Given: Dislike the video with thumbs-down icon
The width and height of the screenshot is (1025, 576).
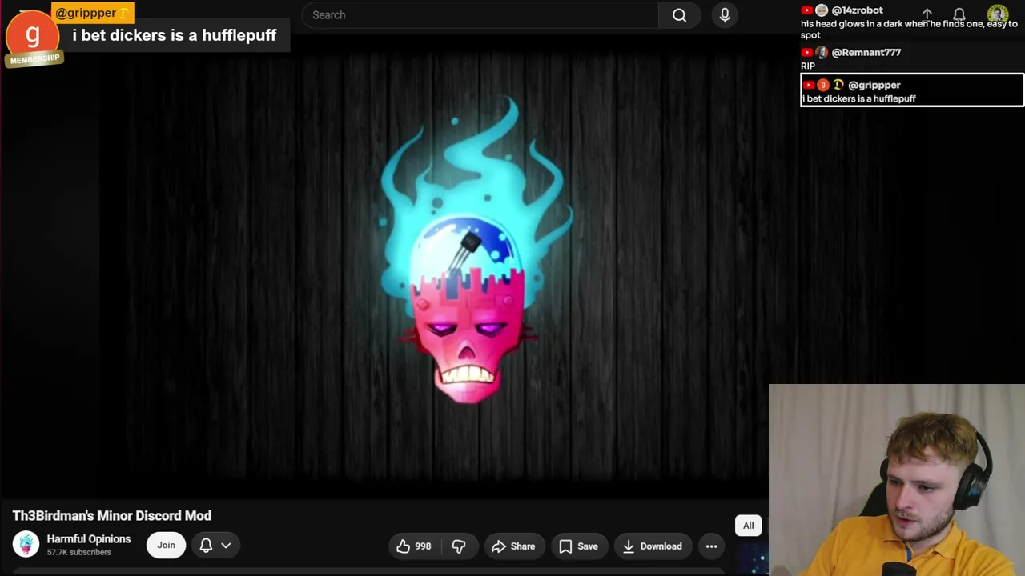Looking at the screenshot, I should click(459, 546).
